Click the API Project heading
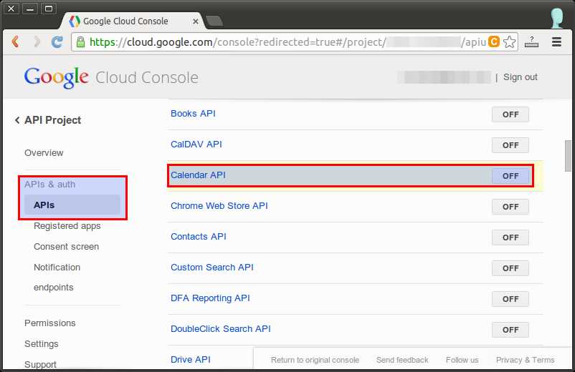 [x=52, y=120]
